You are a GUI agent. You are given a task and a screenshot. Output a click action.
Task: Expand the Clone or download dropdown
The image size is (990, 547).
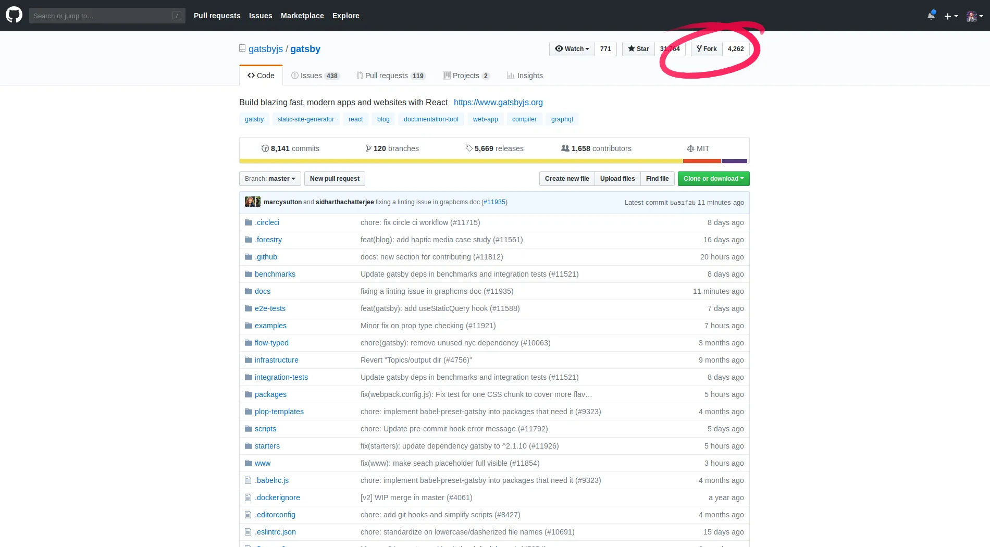tap(713, 179)
